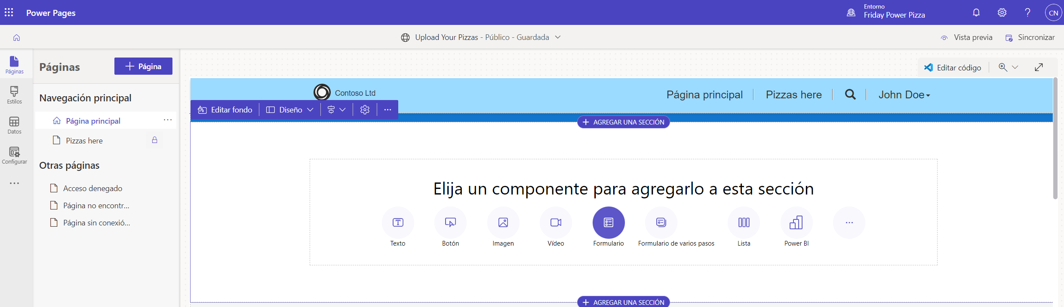Expand canvas to full screen arrow icon
Screen dimensions: 1064x307
[x=1039, y=67]
